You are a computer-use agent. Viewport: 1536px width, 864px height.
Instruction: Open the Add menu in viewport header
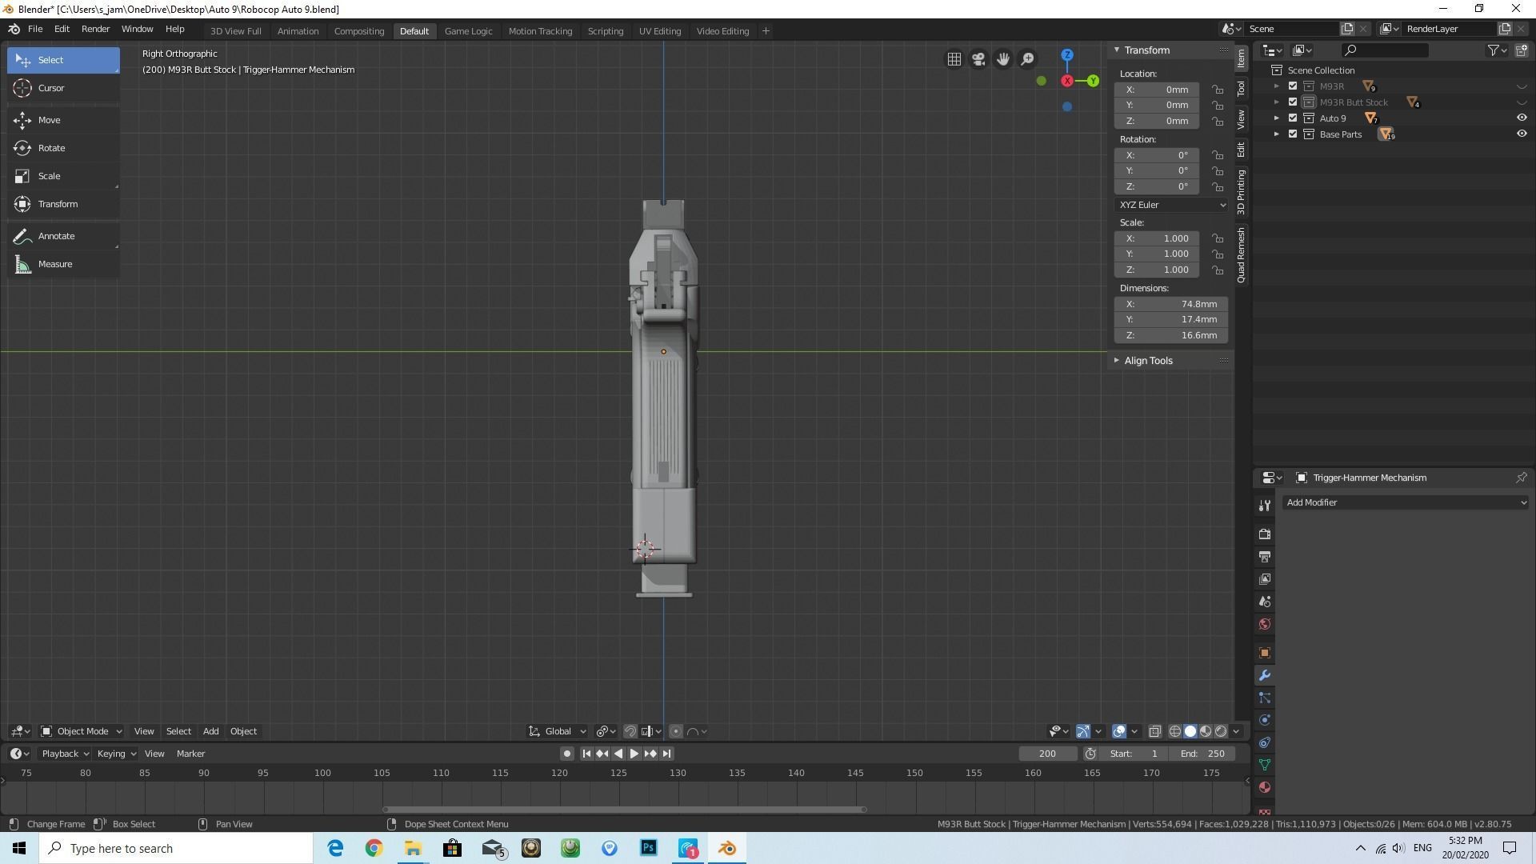(210, 731)
